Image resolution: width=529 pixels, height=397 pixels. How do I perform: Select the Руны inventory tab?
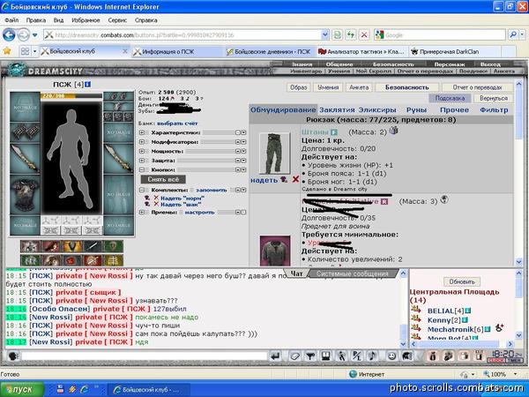tap(416, 110)
